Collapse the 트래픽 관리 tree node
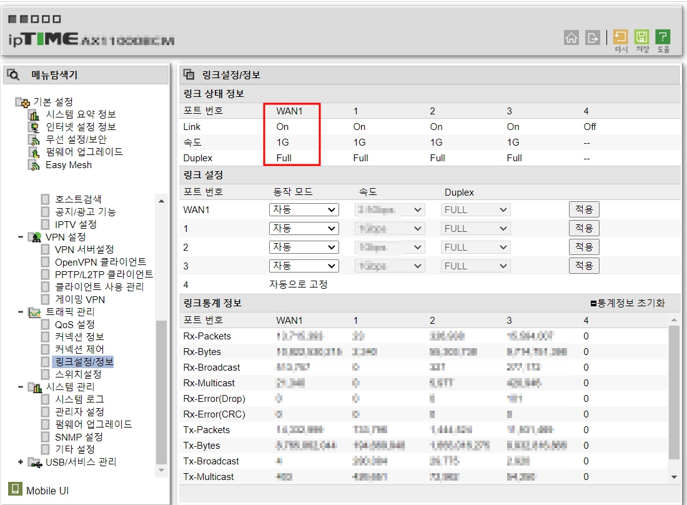The width and height of the screenshot is (687, 505). 21,312
